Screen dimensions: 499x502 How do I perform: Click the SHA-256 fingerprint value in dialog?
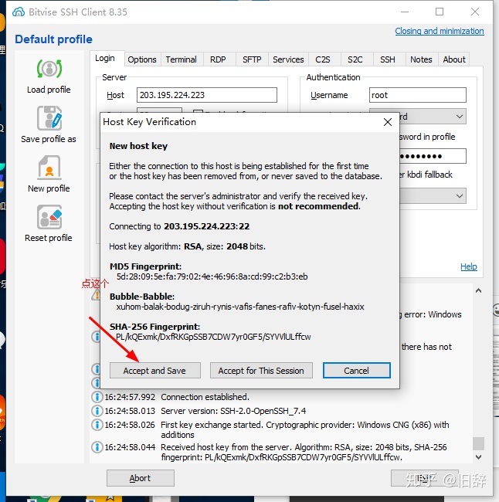213,337
